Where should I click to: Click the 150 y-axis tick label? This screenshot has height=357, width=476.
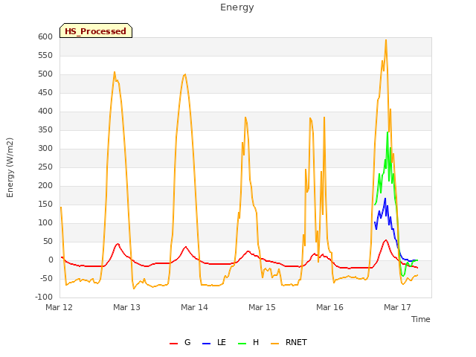(45, 205)
